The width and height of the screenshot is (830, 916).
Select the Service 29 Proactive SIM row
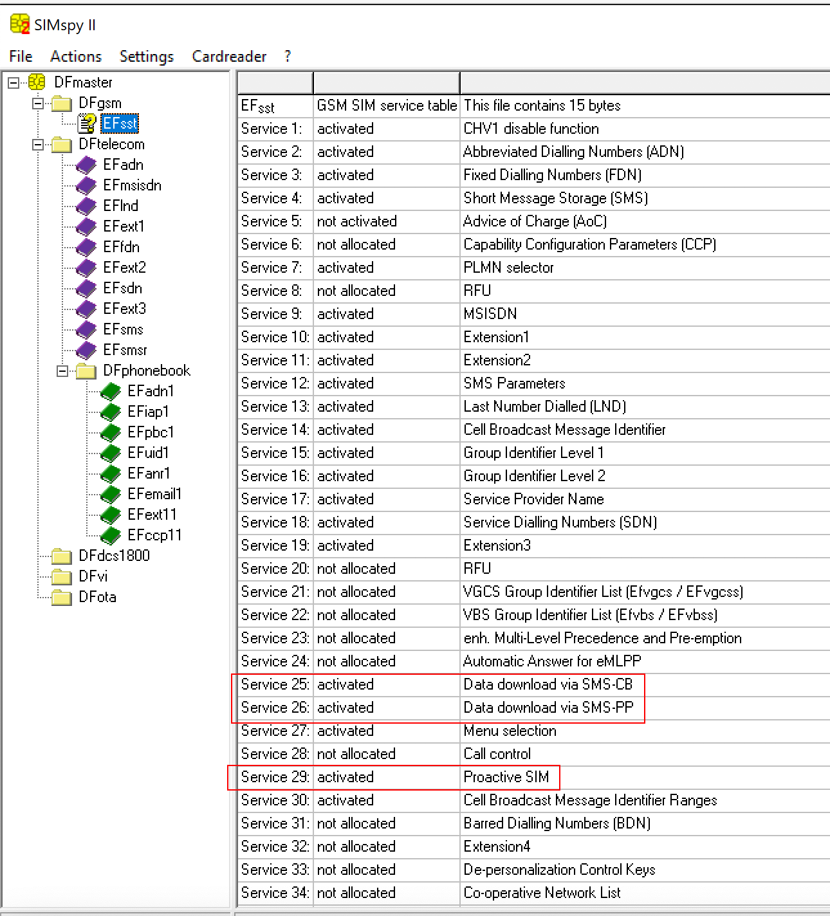(506, 777)
